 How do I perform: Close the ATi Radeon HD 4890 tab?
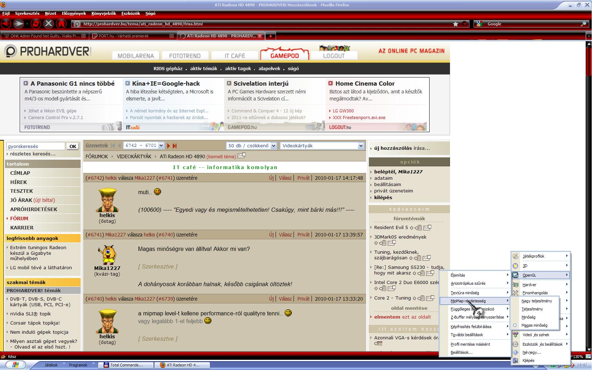pyautogui.click(x=260, y=36)
